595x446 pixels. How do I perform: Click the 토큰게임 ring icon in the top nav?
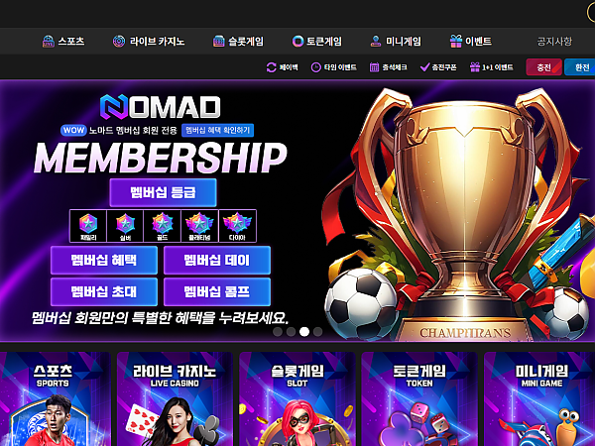click(x=297, y=41)
